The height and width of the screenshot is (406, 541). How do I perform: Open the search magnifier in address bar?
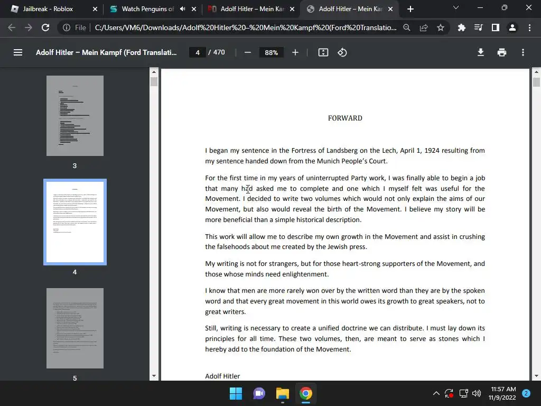pyautogui.click(x=407, y=27)
